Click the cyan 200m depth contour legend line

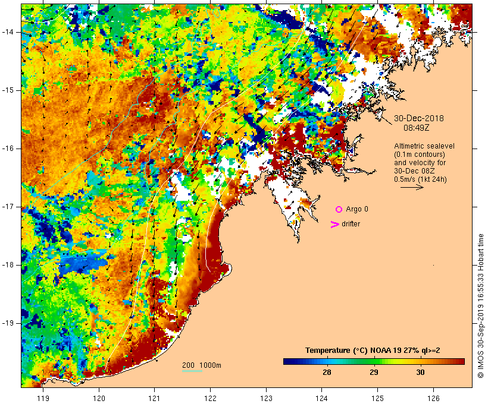192,371
